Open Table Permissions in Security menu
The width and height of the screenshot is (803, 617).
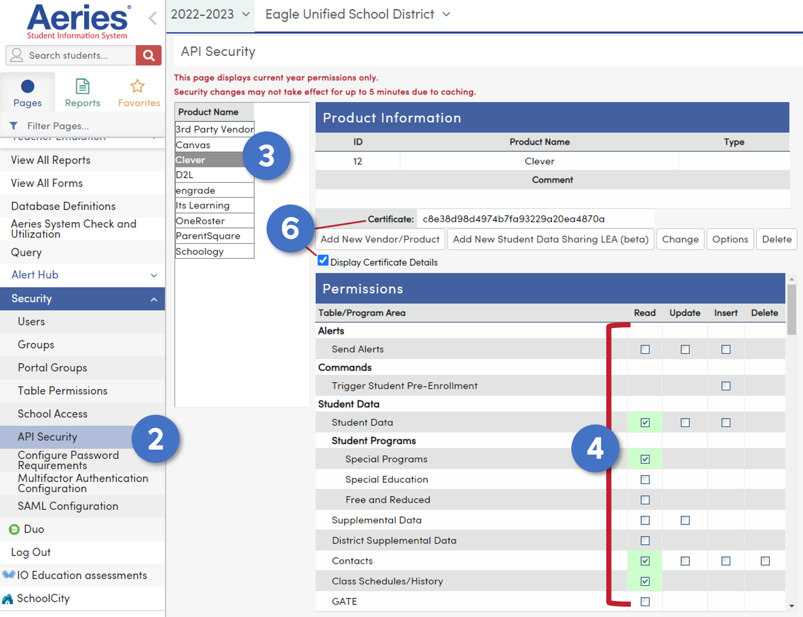pyautogui.click(x=62, y=391)
